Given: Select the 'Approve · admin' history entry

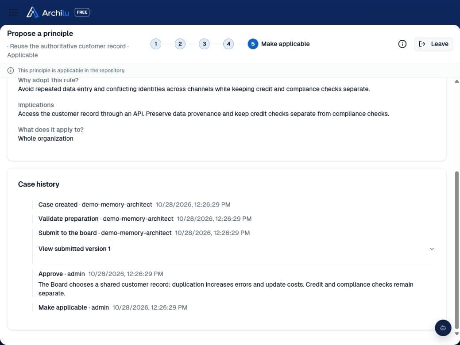Looking at the screenshot, I should (101, 274).
